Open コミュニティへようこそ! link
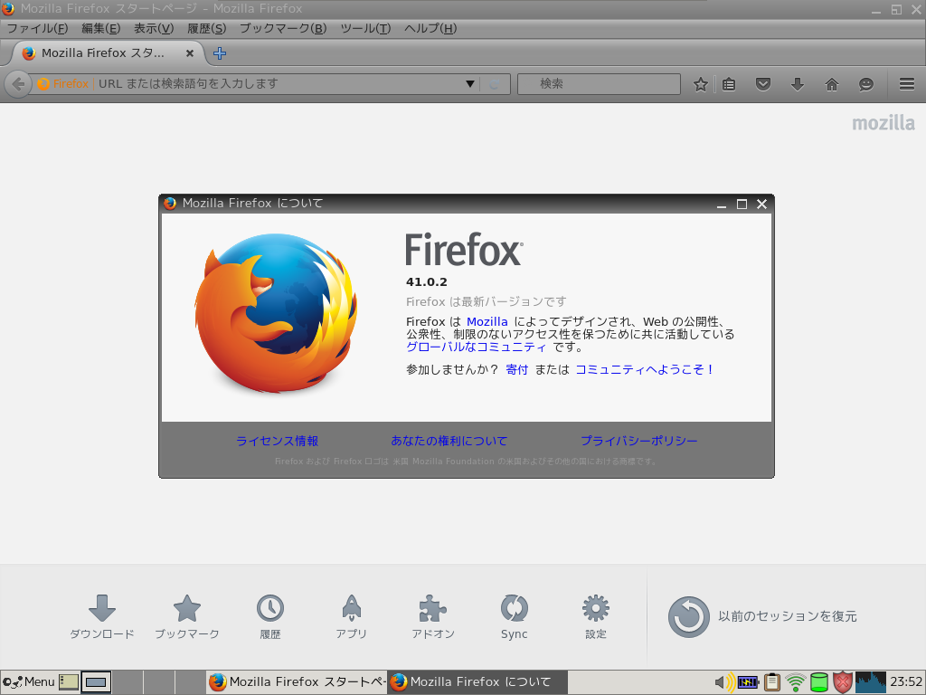 pos(645,369)
